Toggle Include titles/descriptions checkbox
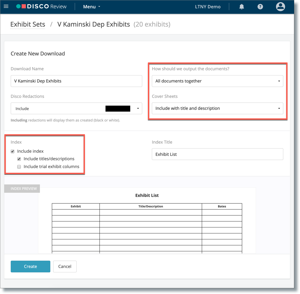Image resolution: width=300 pixels, height=294 pixels. point(19,159)
